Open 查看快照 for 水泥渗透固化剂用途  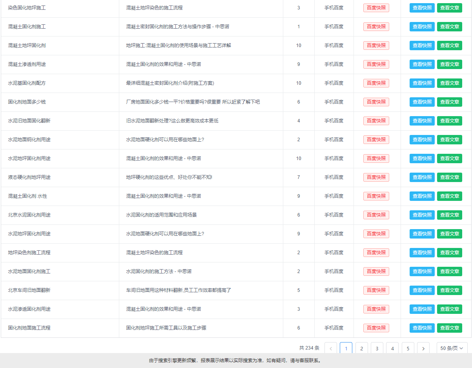[422, 309]
